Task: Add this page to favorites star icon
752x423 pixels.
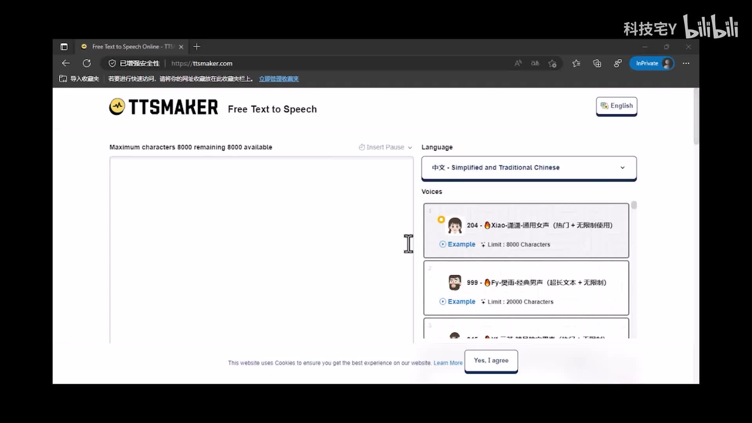Action: [x=552, y=63]
